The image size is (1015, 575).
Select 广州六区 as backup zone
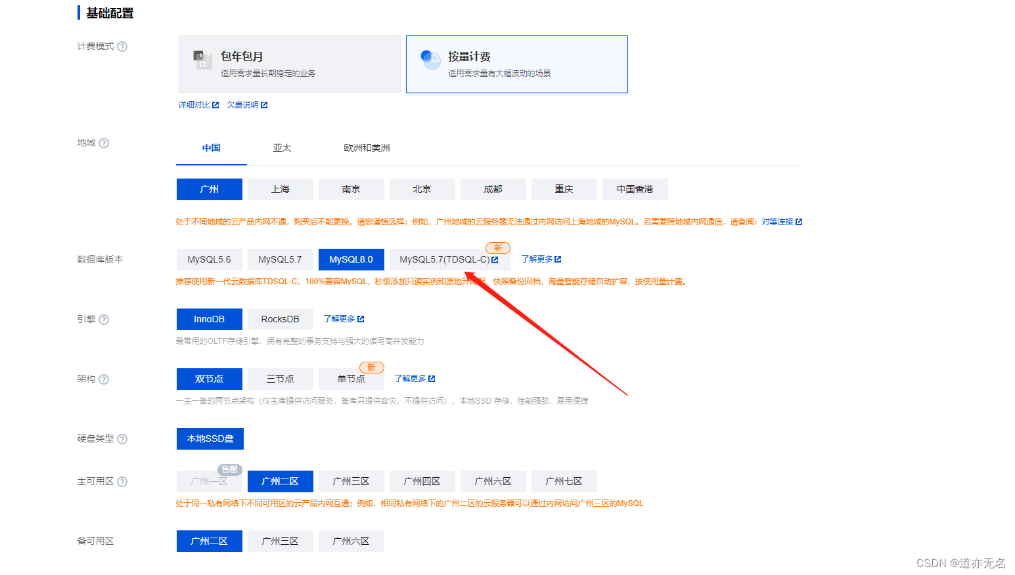click(x=351, y=541)
